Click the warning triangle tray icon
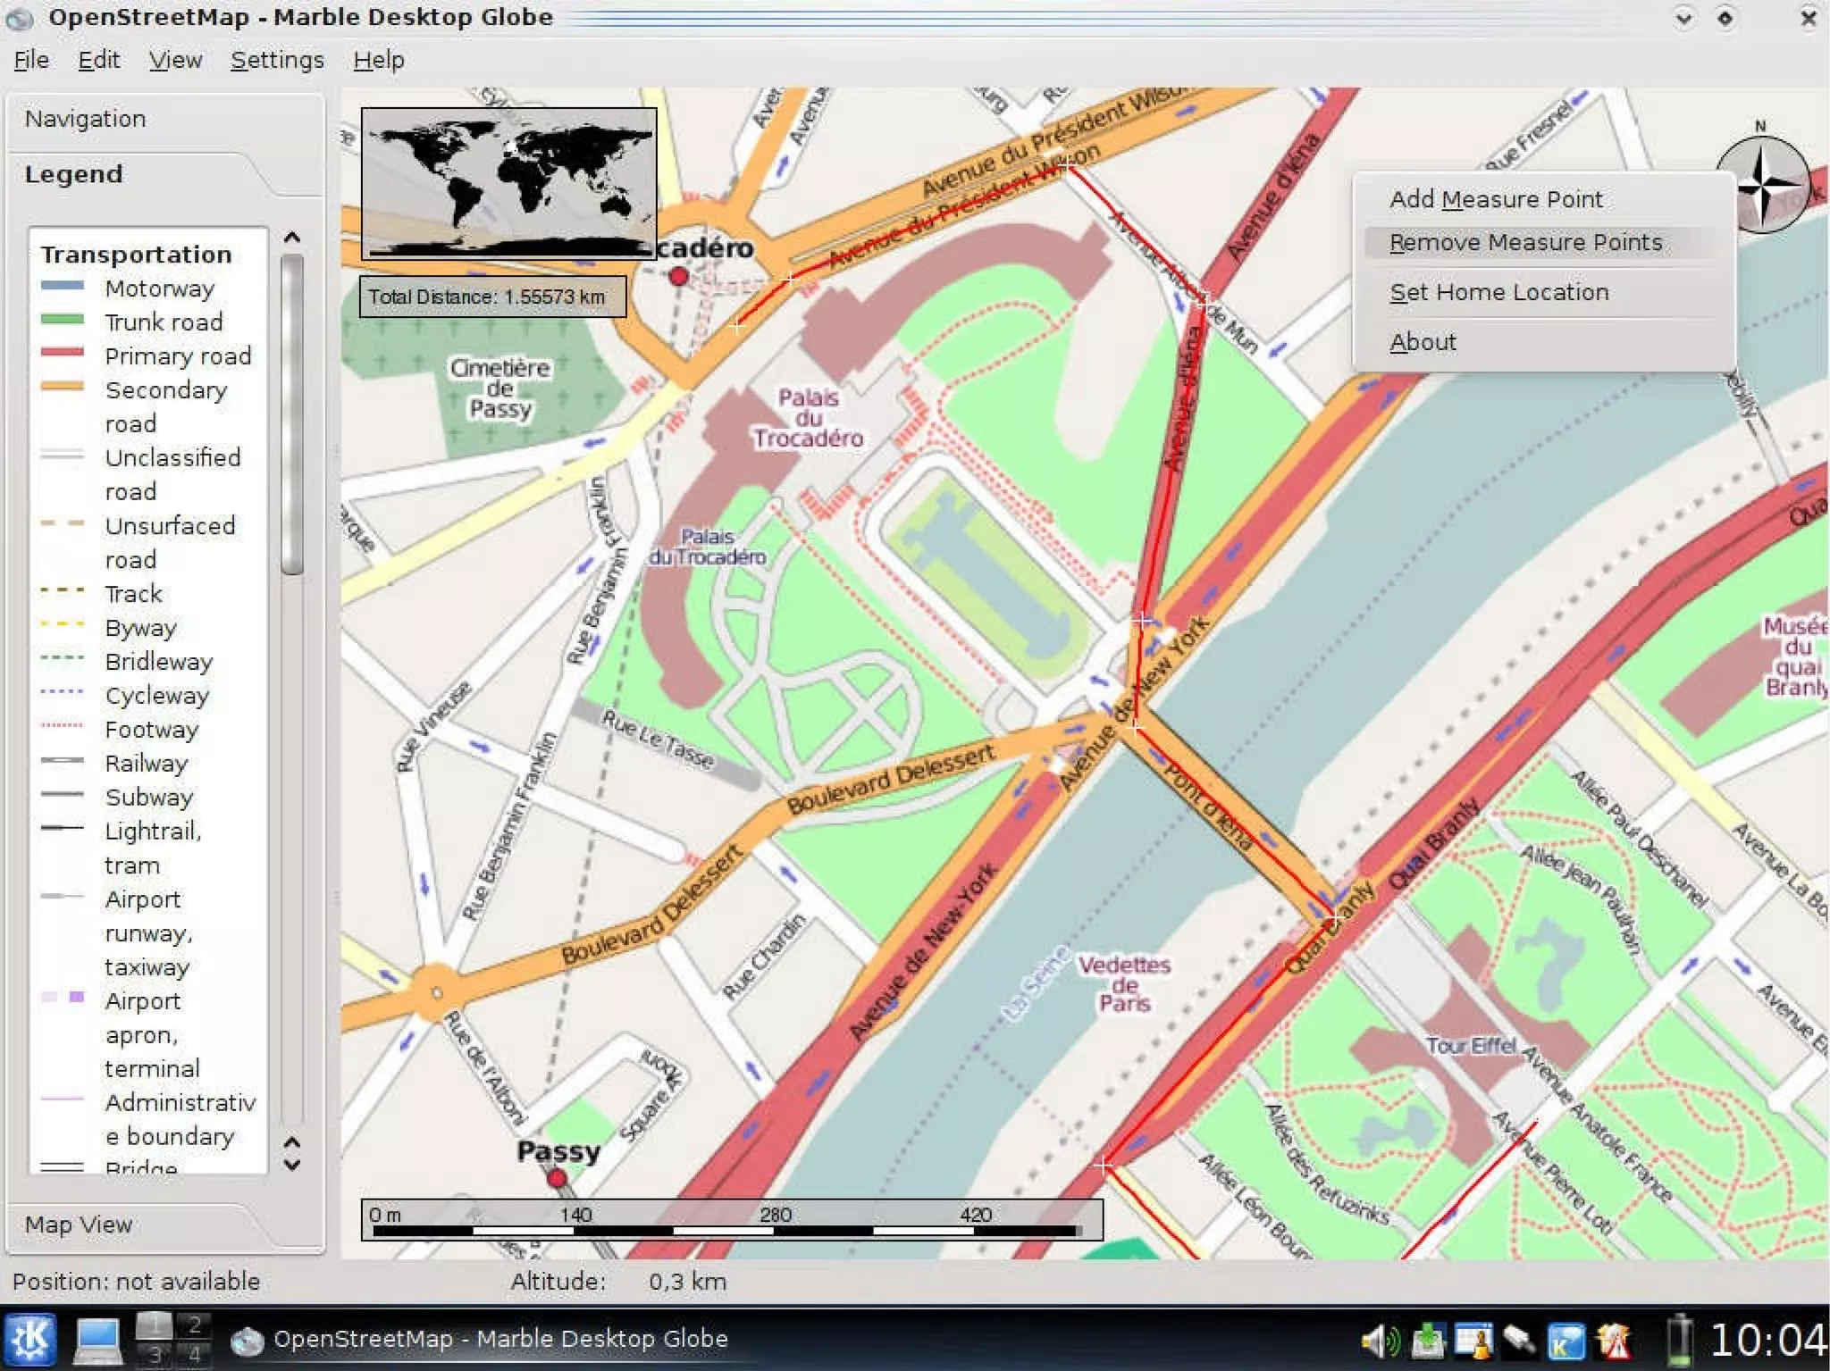This screenshot has width=1830, height=1371. coord(1615,1341)
